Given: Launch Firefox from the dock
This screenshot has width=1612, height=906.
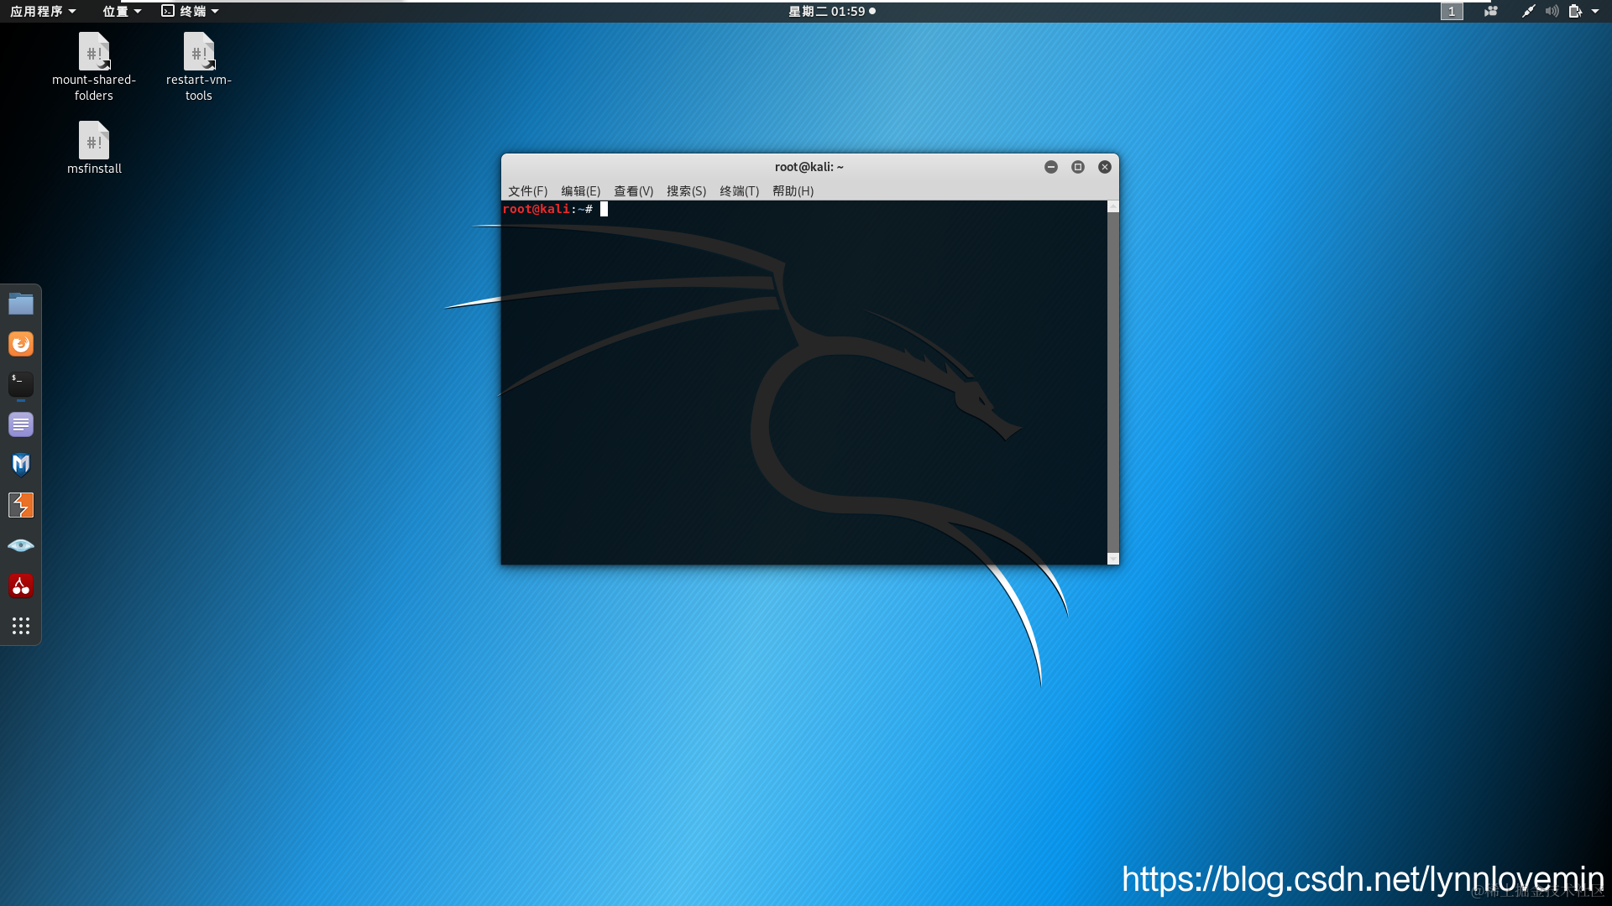Looking at the screenshot, I should click(21, 344).
